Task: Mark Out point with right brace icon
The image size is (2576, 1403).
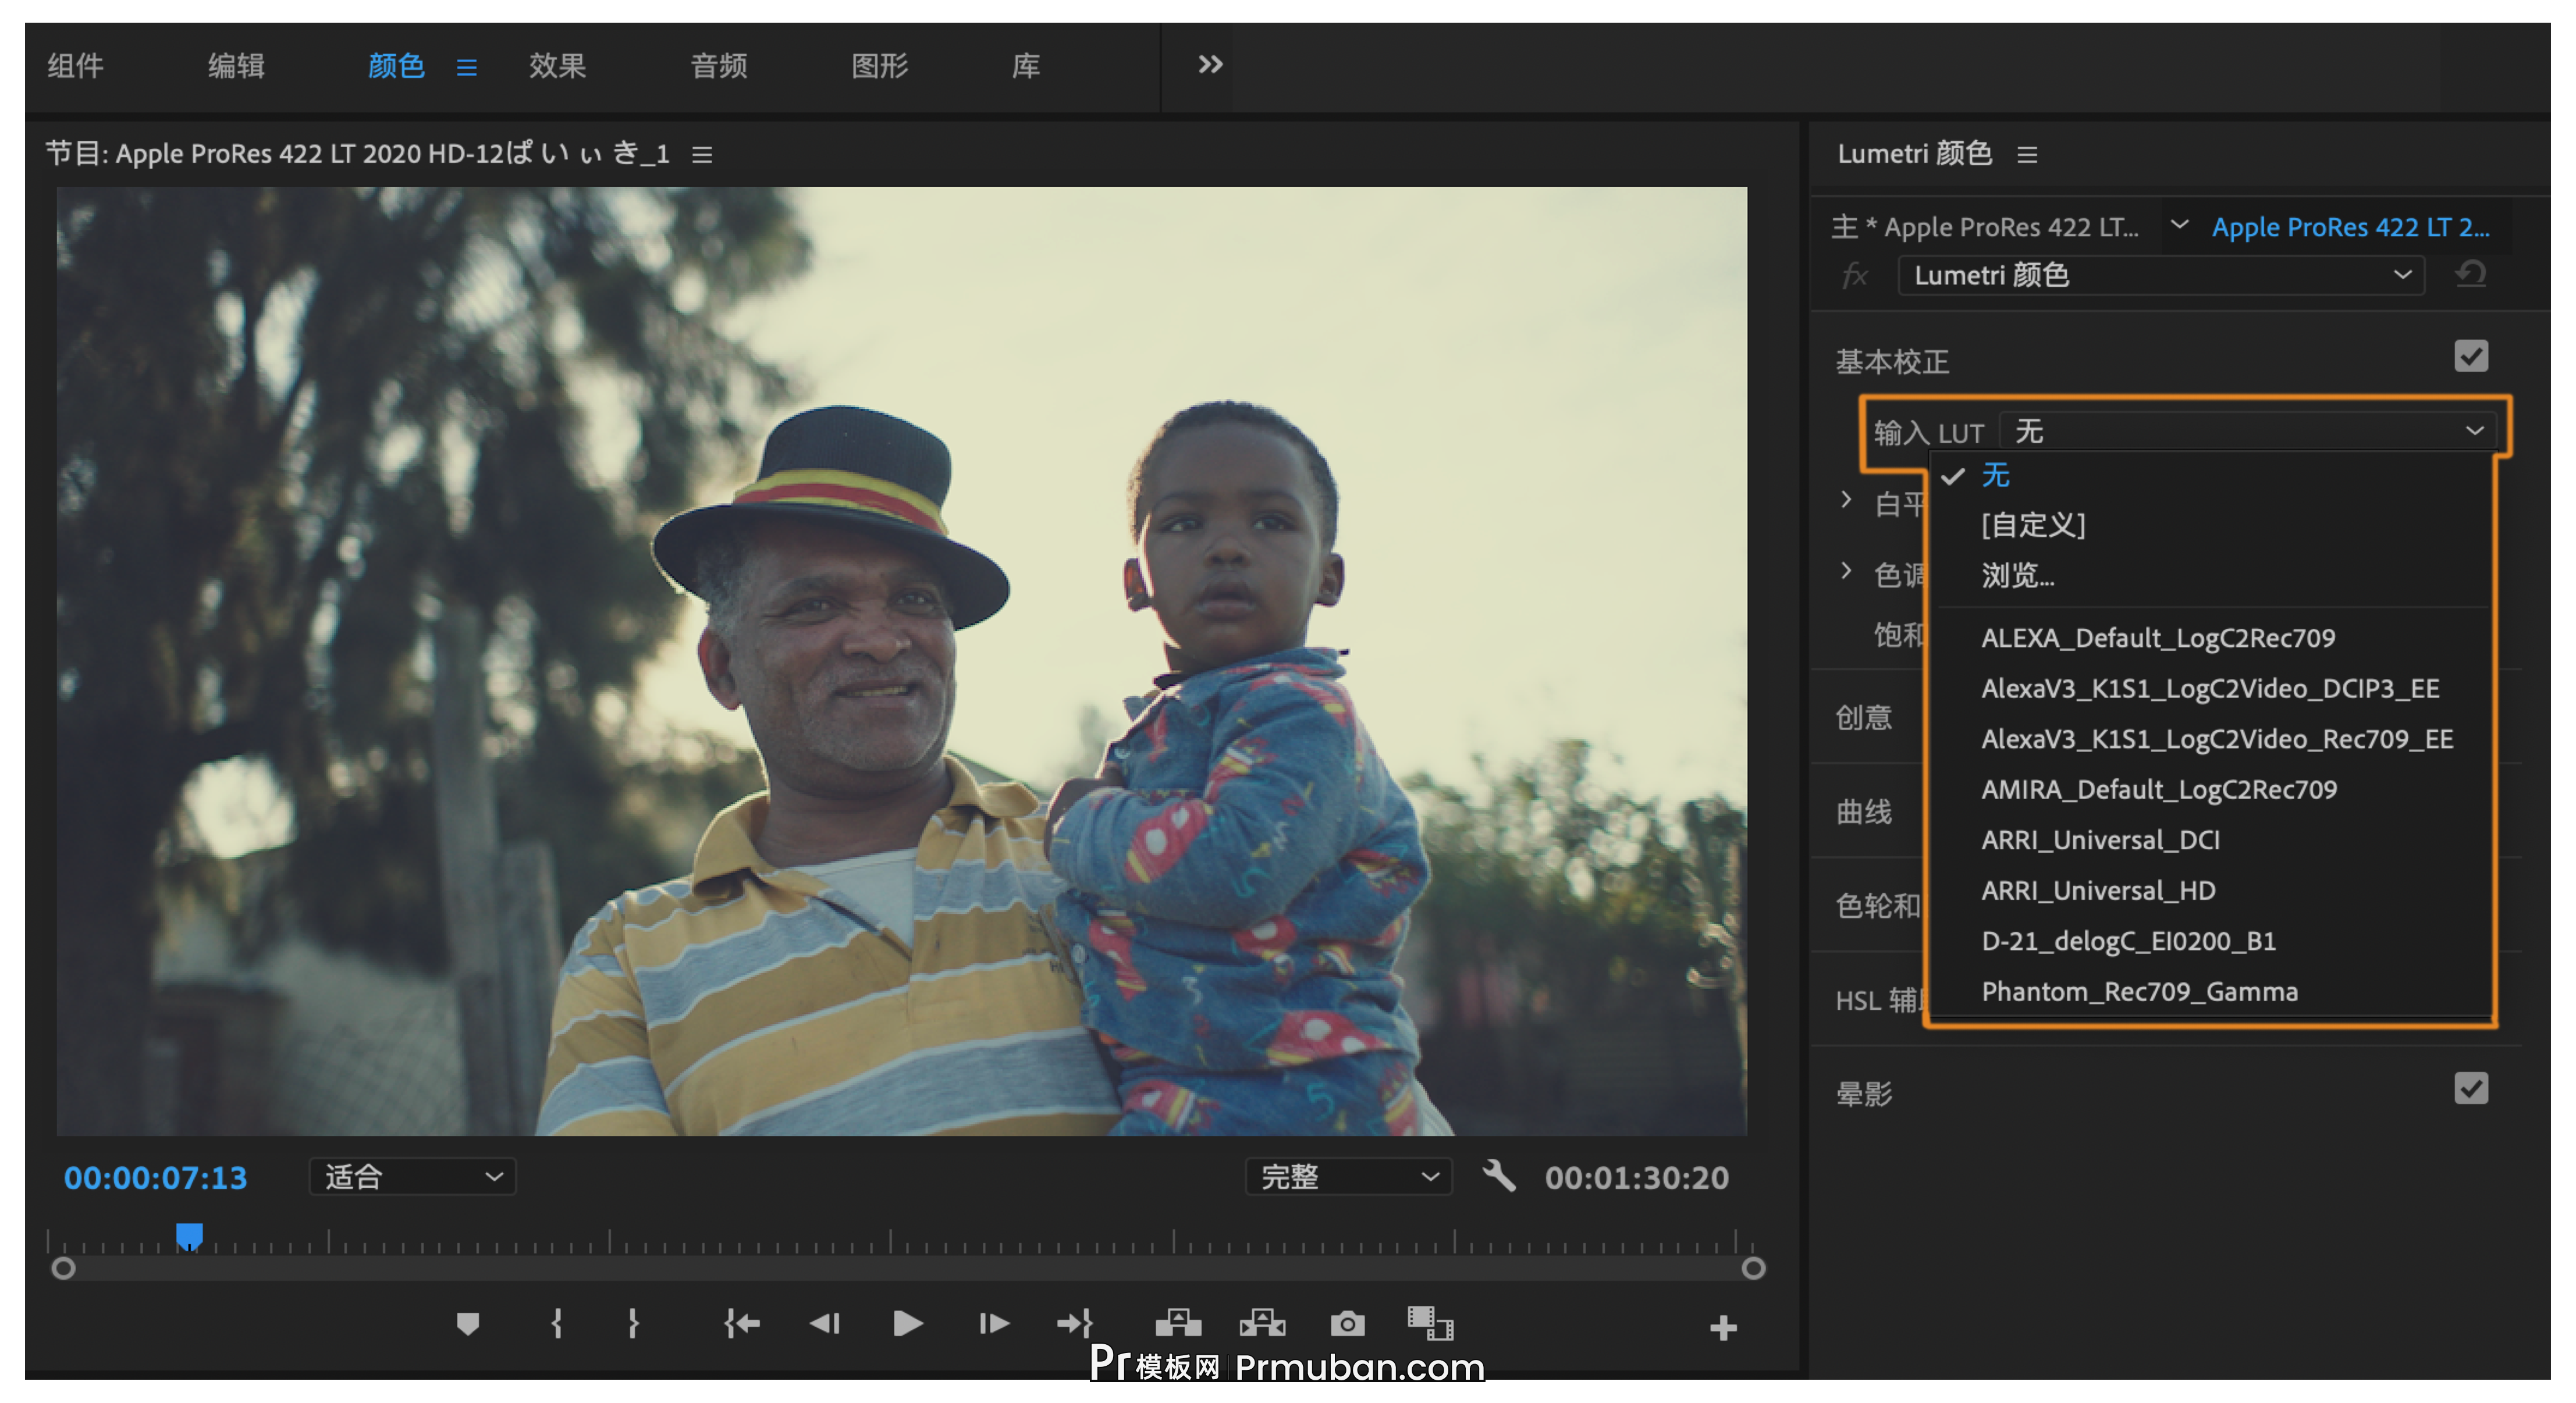Action: 633,1324
